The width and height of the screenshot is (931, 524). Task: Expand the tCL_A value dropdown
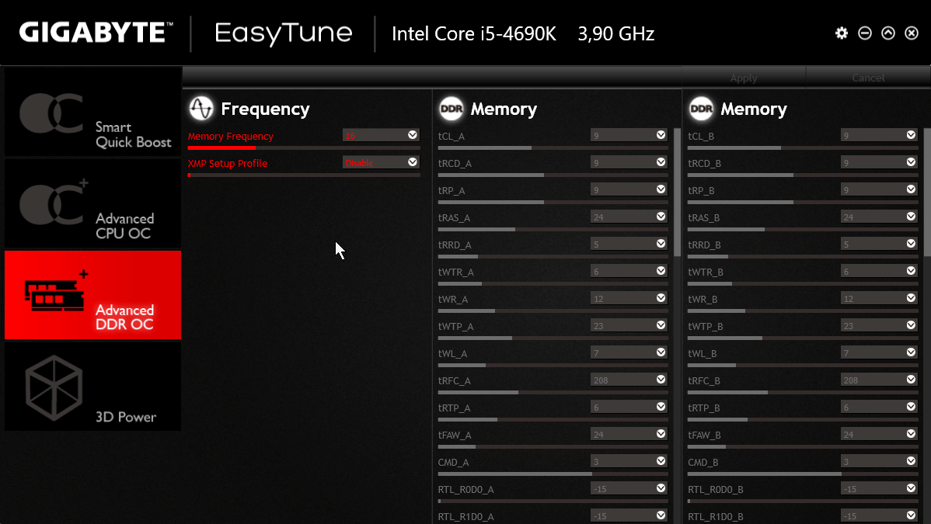pos(629,135)
